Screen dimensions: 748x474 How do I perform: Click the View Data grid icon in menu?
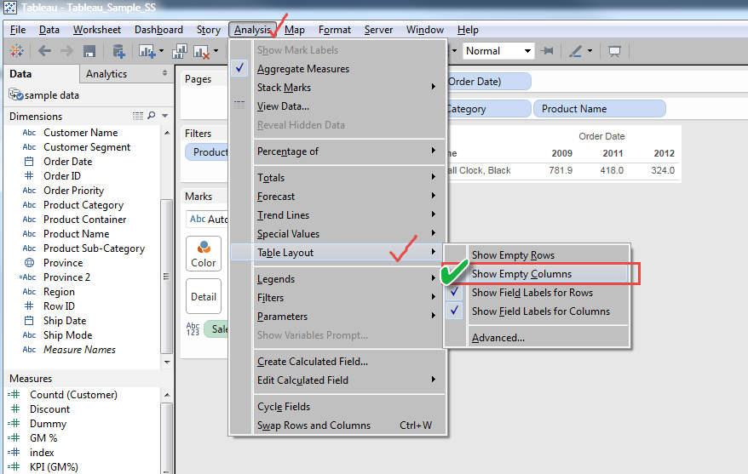coord(239,106)
